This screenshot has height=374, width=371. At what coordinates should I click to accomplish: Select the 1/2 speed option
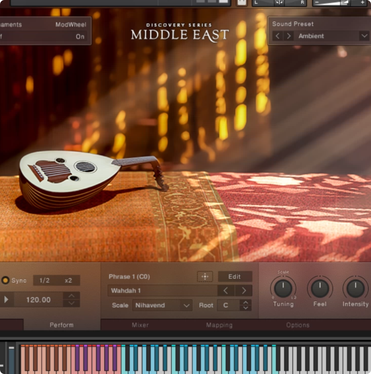point(44,280)
